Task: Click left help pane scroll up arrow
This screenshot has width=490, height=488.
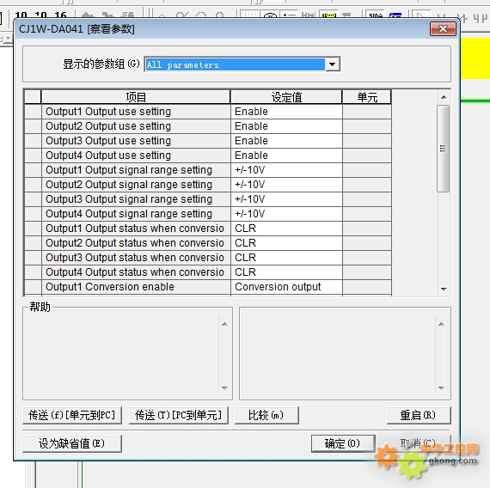Action: tap(224, 324)
